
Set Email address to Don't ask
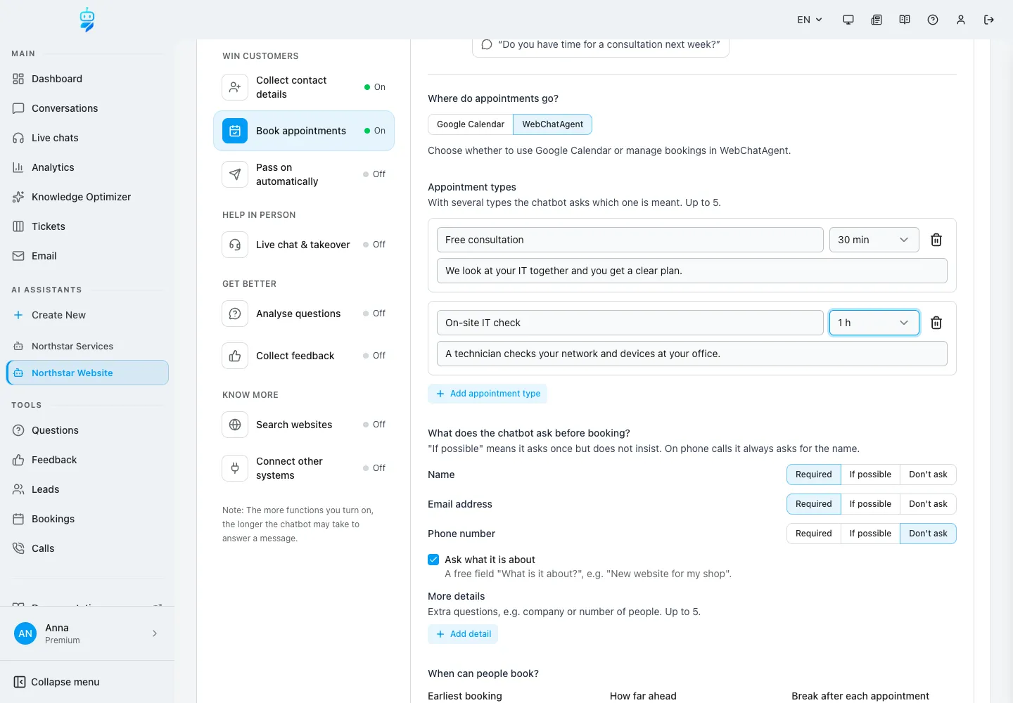pos(928,504)
